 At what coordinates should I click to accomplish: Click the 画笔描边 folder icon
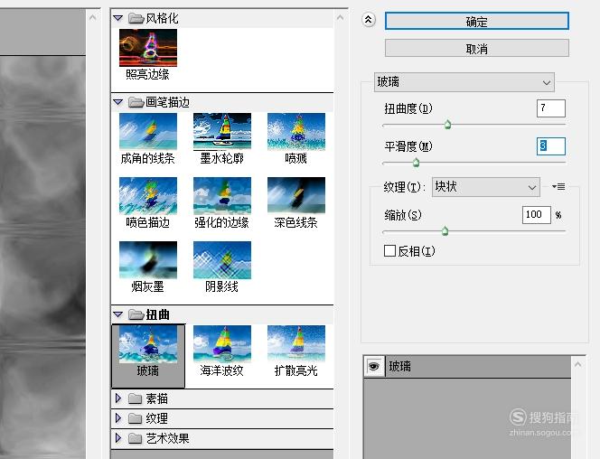136,102
